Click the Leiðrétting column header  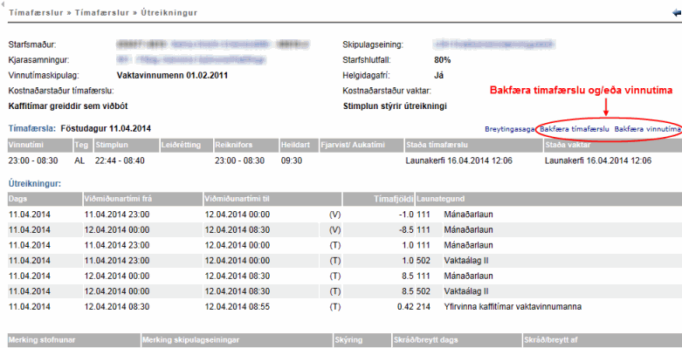point(186,145)
